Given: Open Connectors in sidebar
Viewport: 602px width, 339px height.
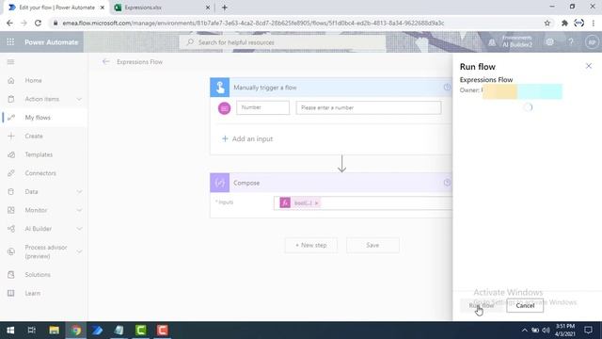Looking at the screenshot, I should click(40, 173).
